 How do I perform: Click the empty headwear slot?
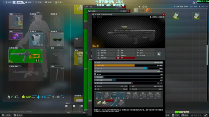click(36, 22)
